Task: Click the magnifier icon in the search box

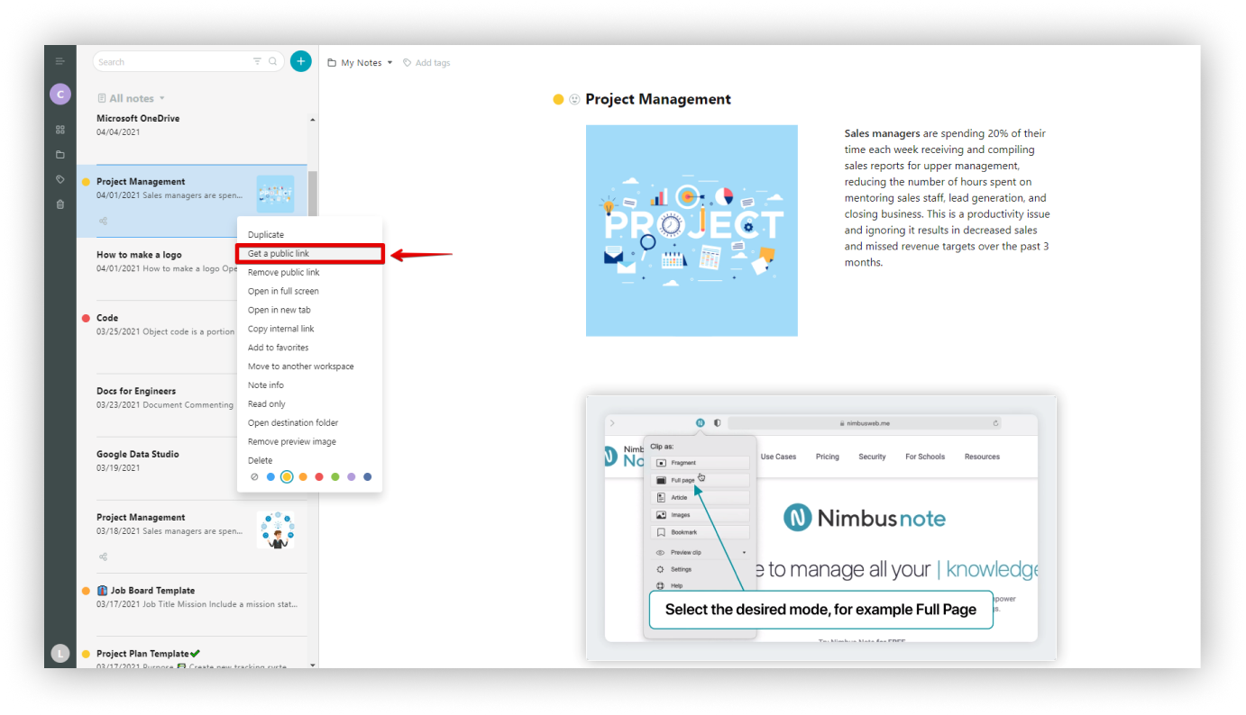Action: click(272, 61)
